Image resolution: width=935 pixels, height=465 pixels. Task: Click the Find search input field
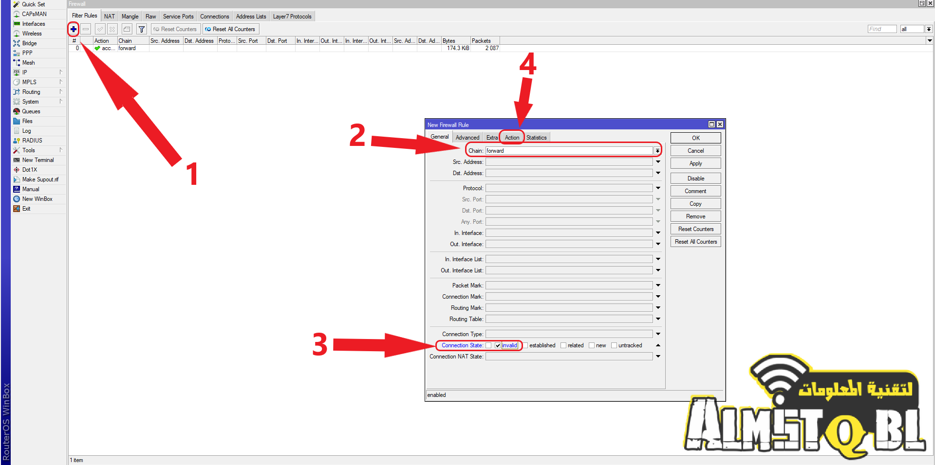881,29
